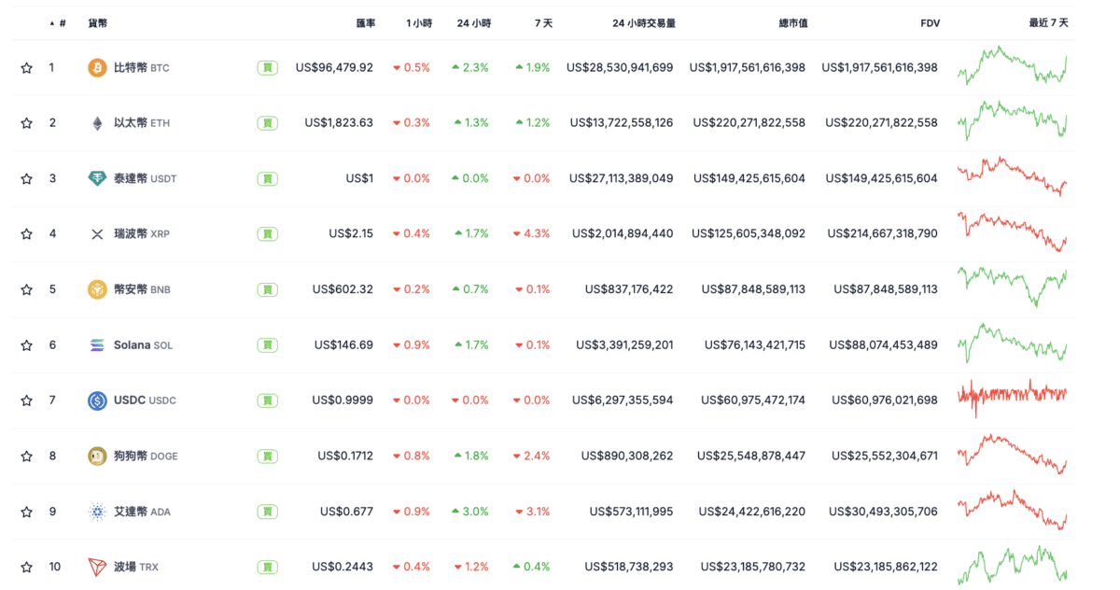Open the 以太幣 ETH coin link
This screenshot has height=590, width=1120.
coord(141,123)
